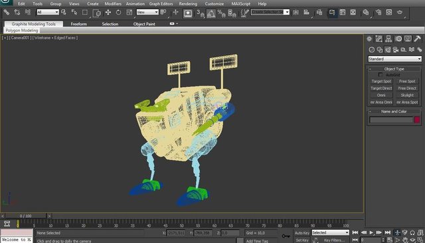Screen dimensions: 425x243
Task: Toggle the Graphite Modeling Tools ribbon icon
Action: [x=332, y=13]
